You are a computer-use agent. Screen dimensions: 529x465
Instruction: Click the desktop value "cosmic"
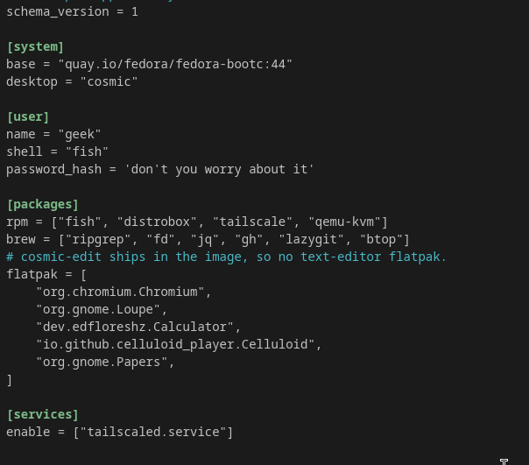click(109, 81)
